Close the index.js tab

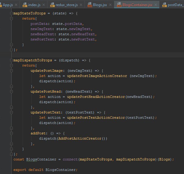pyautogui.click(x=44, y=5)
